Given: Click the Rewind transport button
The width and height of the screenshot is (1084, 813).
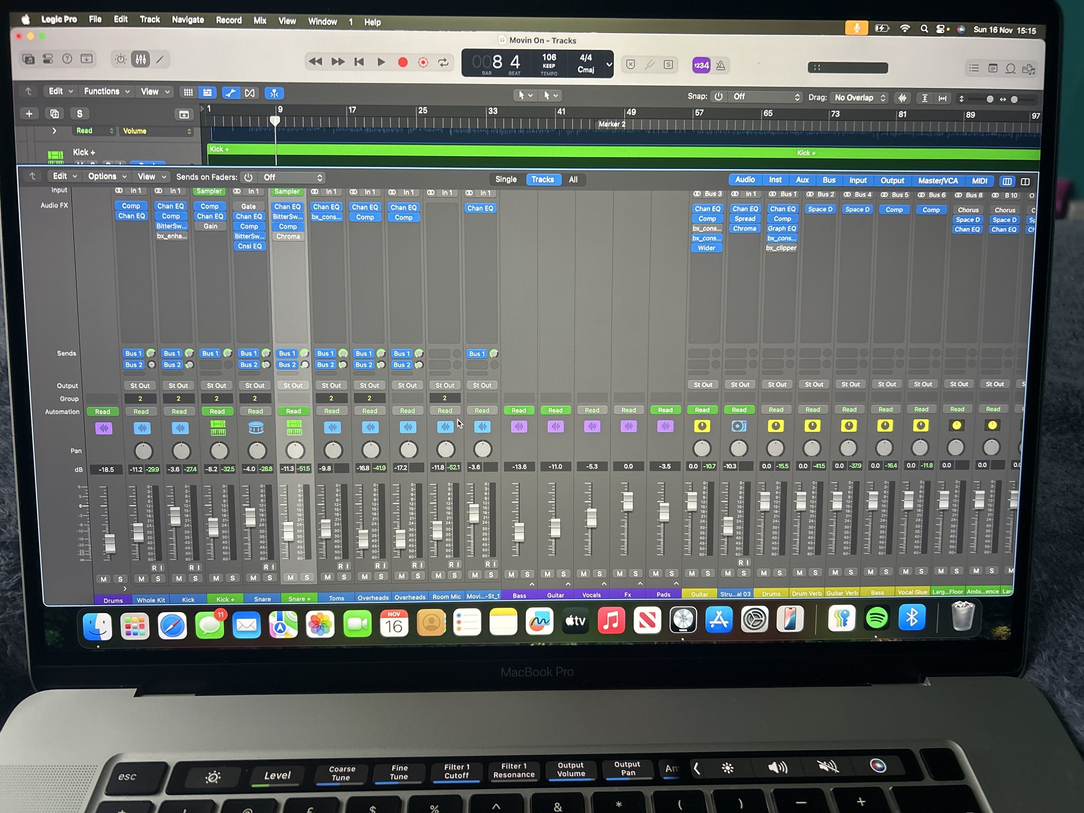Looking at the screenshot, I should pos(315,62).
